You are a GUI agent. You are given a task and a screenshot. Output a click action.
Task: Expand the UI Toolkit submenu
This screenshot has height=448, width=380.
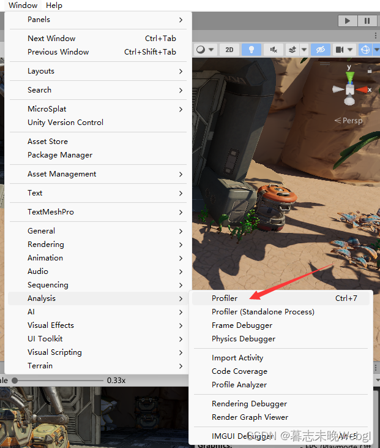pos(98,338)
